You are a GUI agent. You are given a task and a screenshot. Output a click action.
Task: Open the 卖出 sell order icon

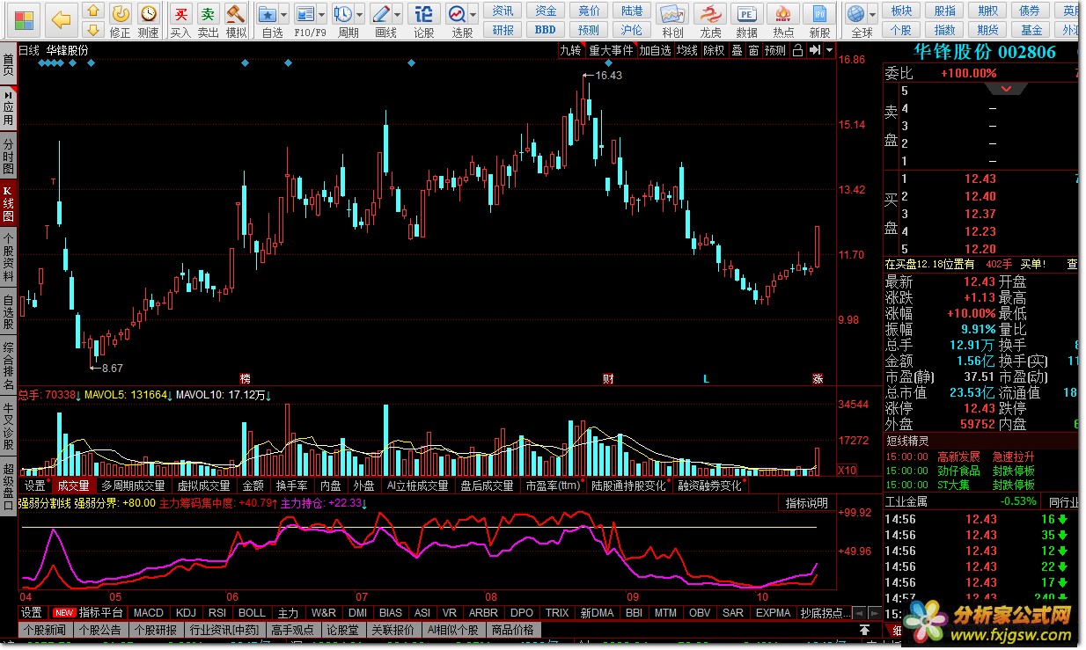(208, 21)
